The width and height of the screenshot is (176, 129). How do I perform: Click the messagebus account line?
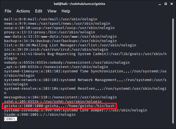tap(56, 97)
